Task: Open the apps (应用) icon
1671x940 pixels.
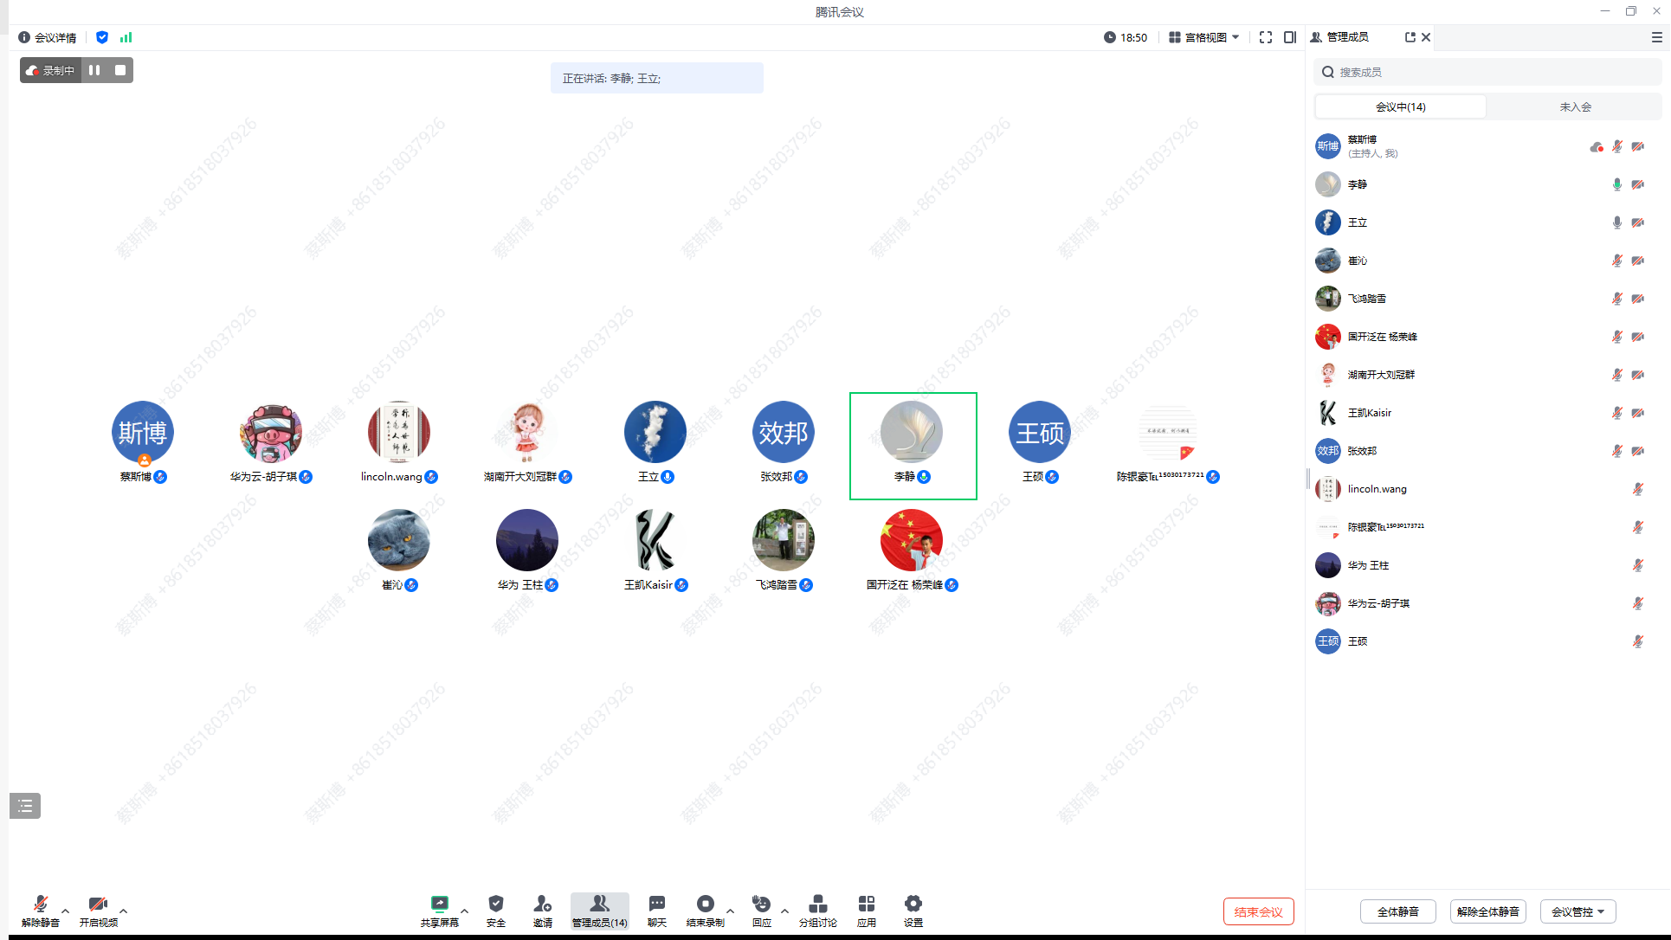Action: [x=866, y=905]
